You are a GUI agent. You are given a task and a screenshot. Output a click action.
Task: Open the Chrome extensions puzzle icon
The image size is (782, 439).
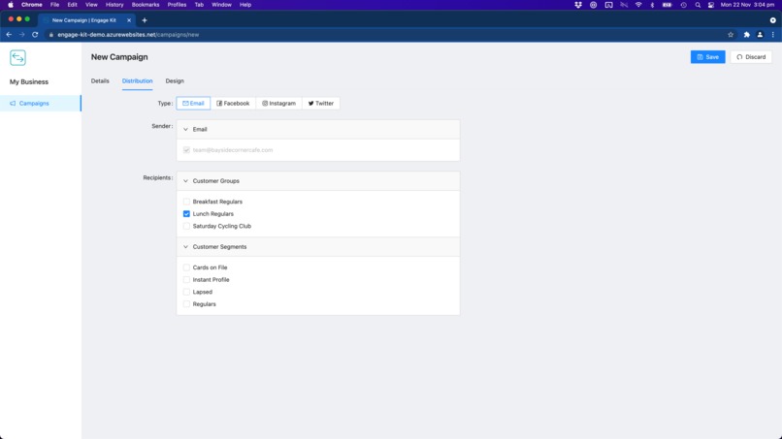coord(747,34)
